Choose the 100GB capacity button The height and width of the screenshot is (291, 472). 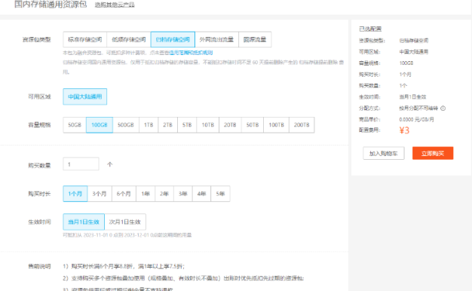(x=100, y=125)
